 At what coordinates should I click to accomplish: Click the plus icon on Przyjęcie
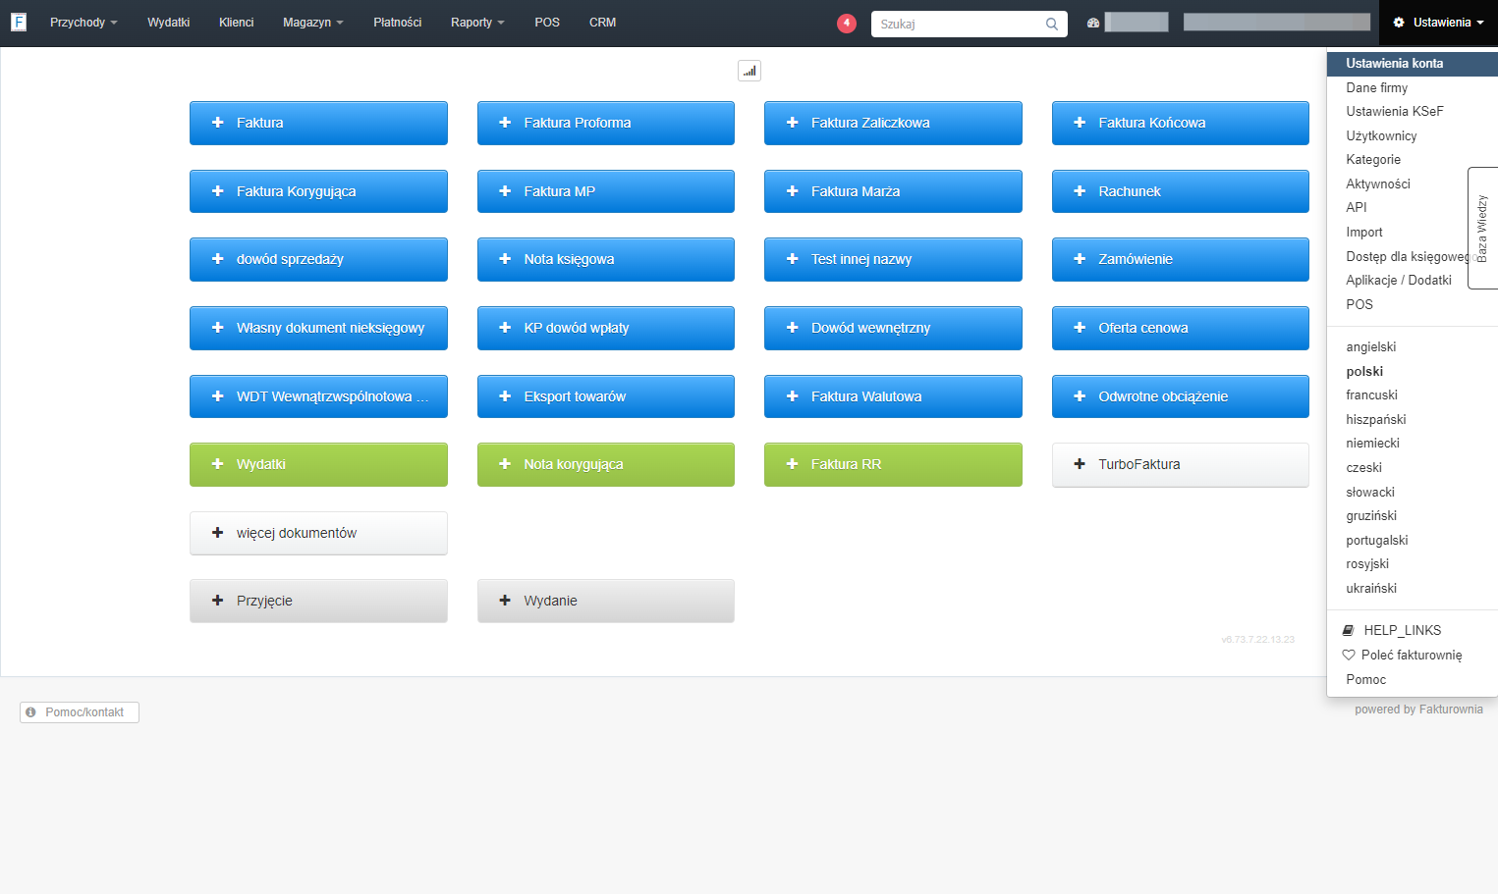[x=218, y=601]
